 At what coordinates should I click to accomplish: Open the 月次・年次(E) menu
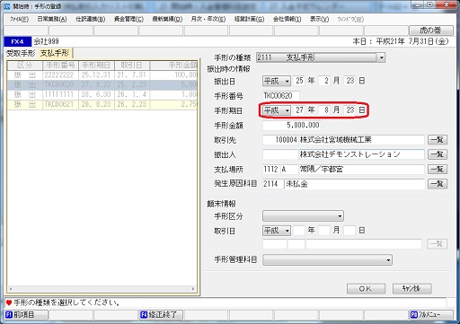(x=208, y=19)
